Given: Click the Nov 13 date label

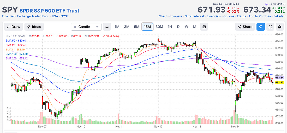Looking at the screenshot, I should pyautogui.click(x=197, y=126).
